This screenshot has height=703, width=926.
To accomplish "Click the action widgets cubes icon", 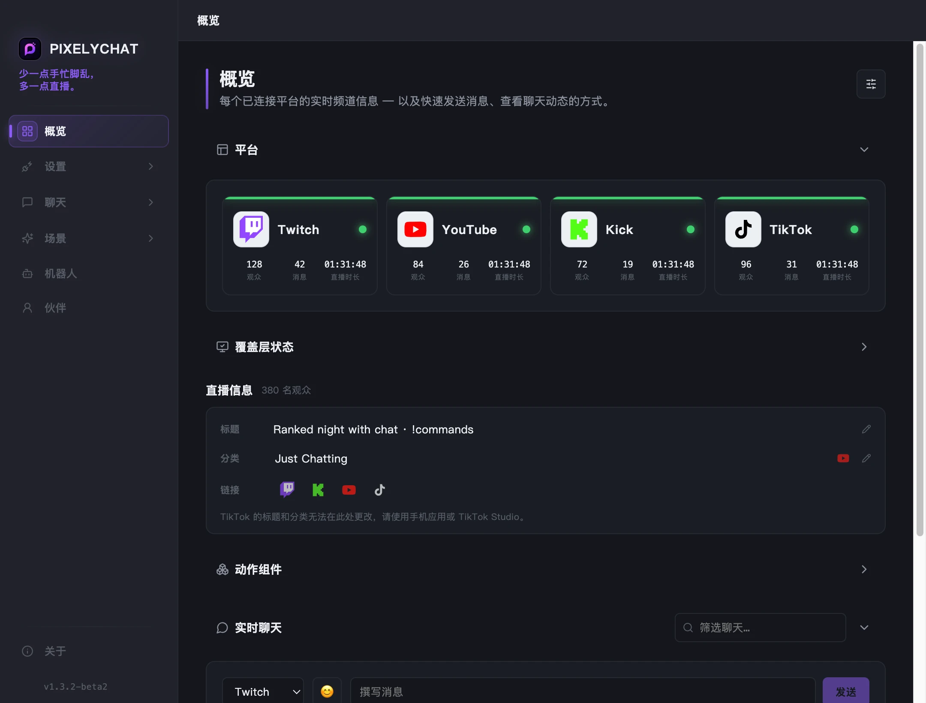I will coord(222,569).
